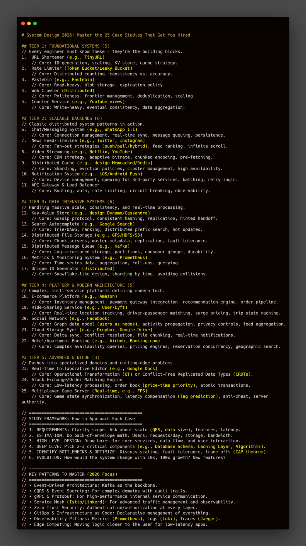The height and width of the screenshot is (546, 306).
Task: Click the 'Search Autocomplete (e.g., Google Search)' line
Action: [x=78, y=224]
